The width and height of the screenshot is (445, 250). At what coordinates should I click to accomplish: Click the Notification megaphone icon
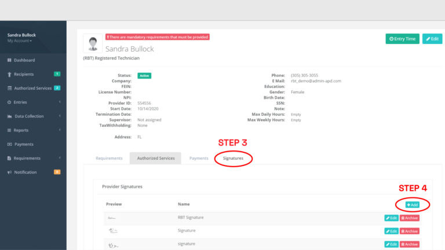pyautogui.click(x=9, y=172)
